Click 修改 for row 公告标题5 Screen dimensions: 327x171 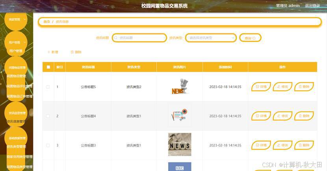282,87
